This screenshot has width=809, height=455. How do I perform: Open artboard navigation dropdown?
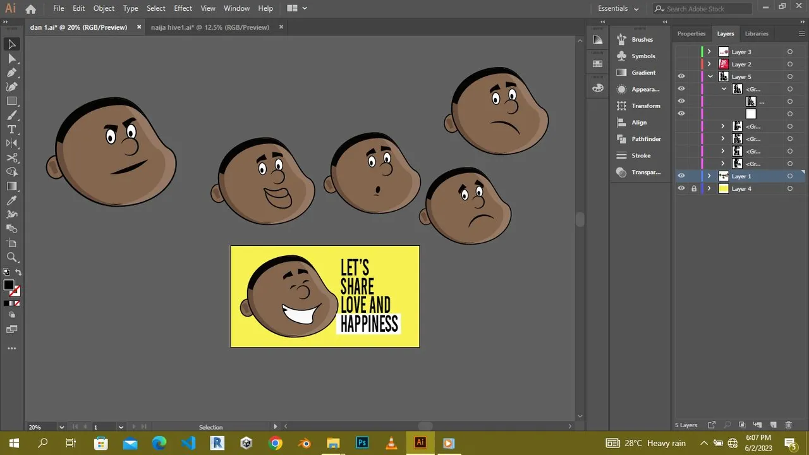click(121, 427)
